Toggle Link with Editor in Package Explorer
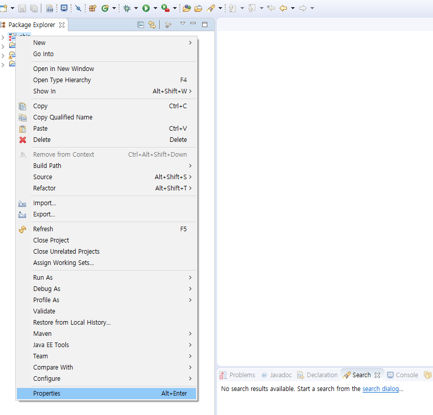 152,25
